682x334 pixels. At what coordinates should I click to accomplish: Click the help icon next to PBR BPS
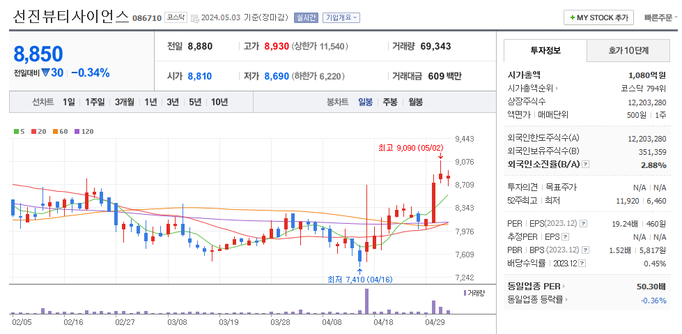tap(587, 250)
